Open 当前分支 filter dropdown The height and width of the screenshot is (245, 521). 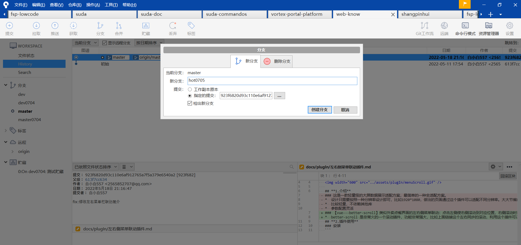point(86,43)
